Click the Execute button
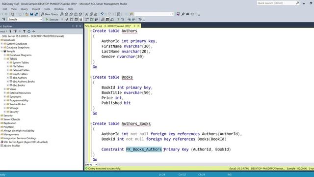 click(x=52, y=20)
